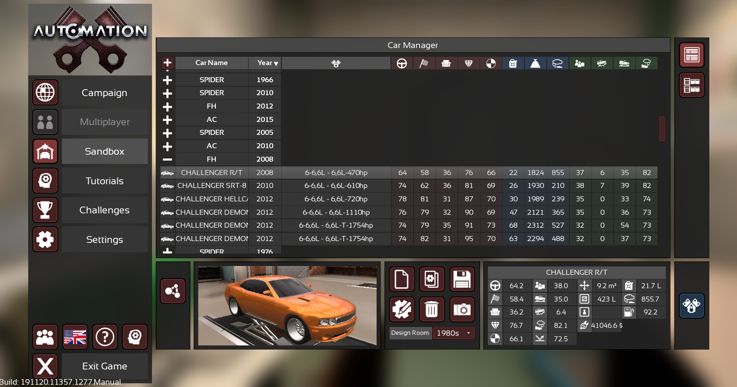
Task: Click the share icon left of car preview
Action: pyautogui.click(x=173, y=291)
